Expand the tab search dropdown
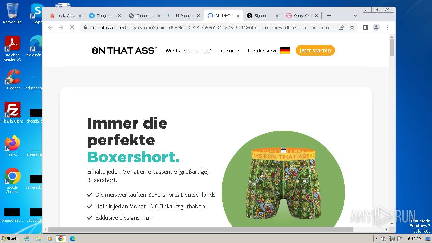The image size is (432, 243). pos(355,16)
